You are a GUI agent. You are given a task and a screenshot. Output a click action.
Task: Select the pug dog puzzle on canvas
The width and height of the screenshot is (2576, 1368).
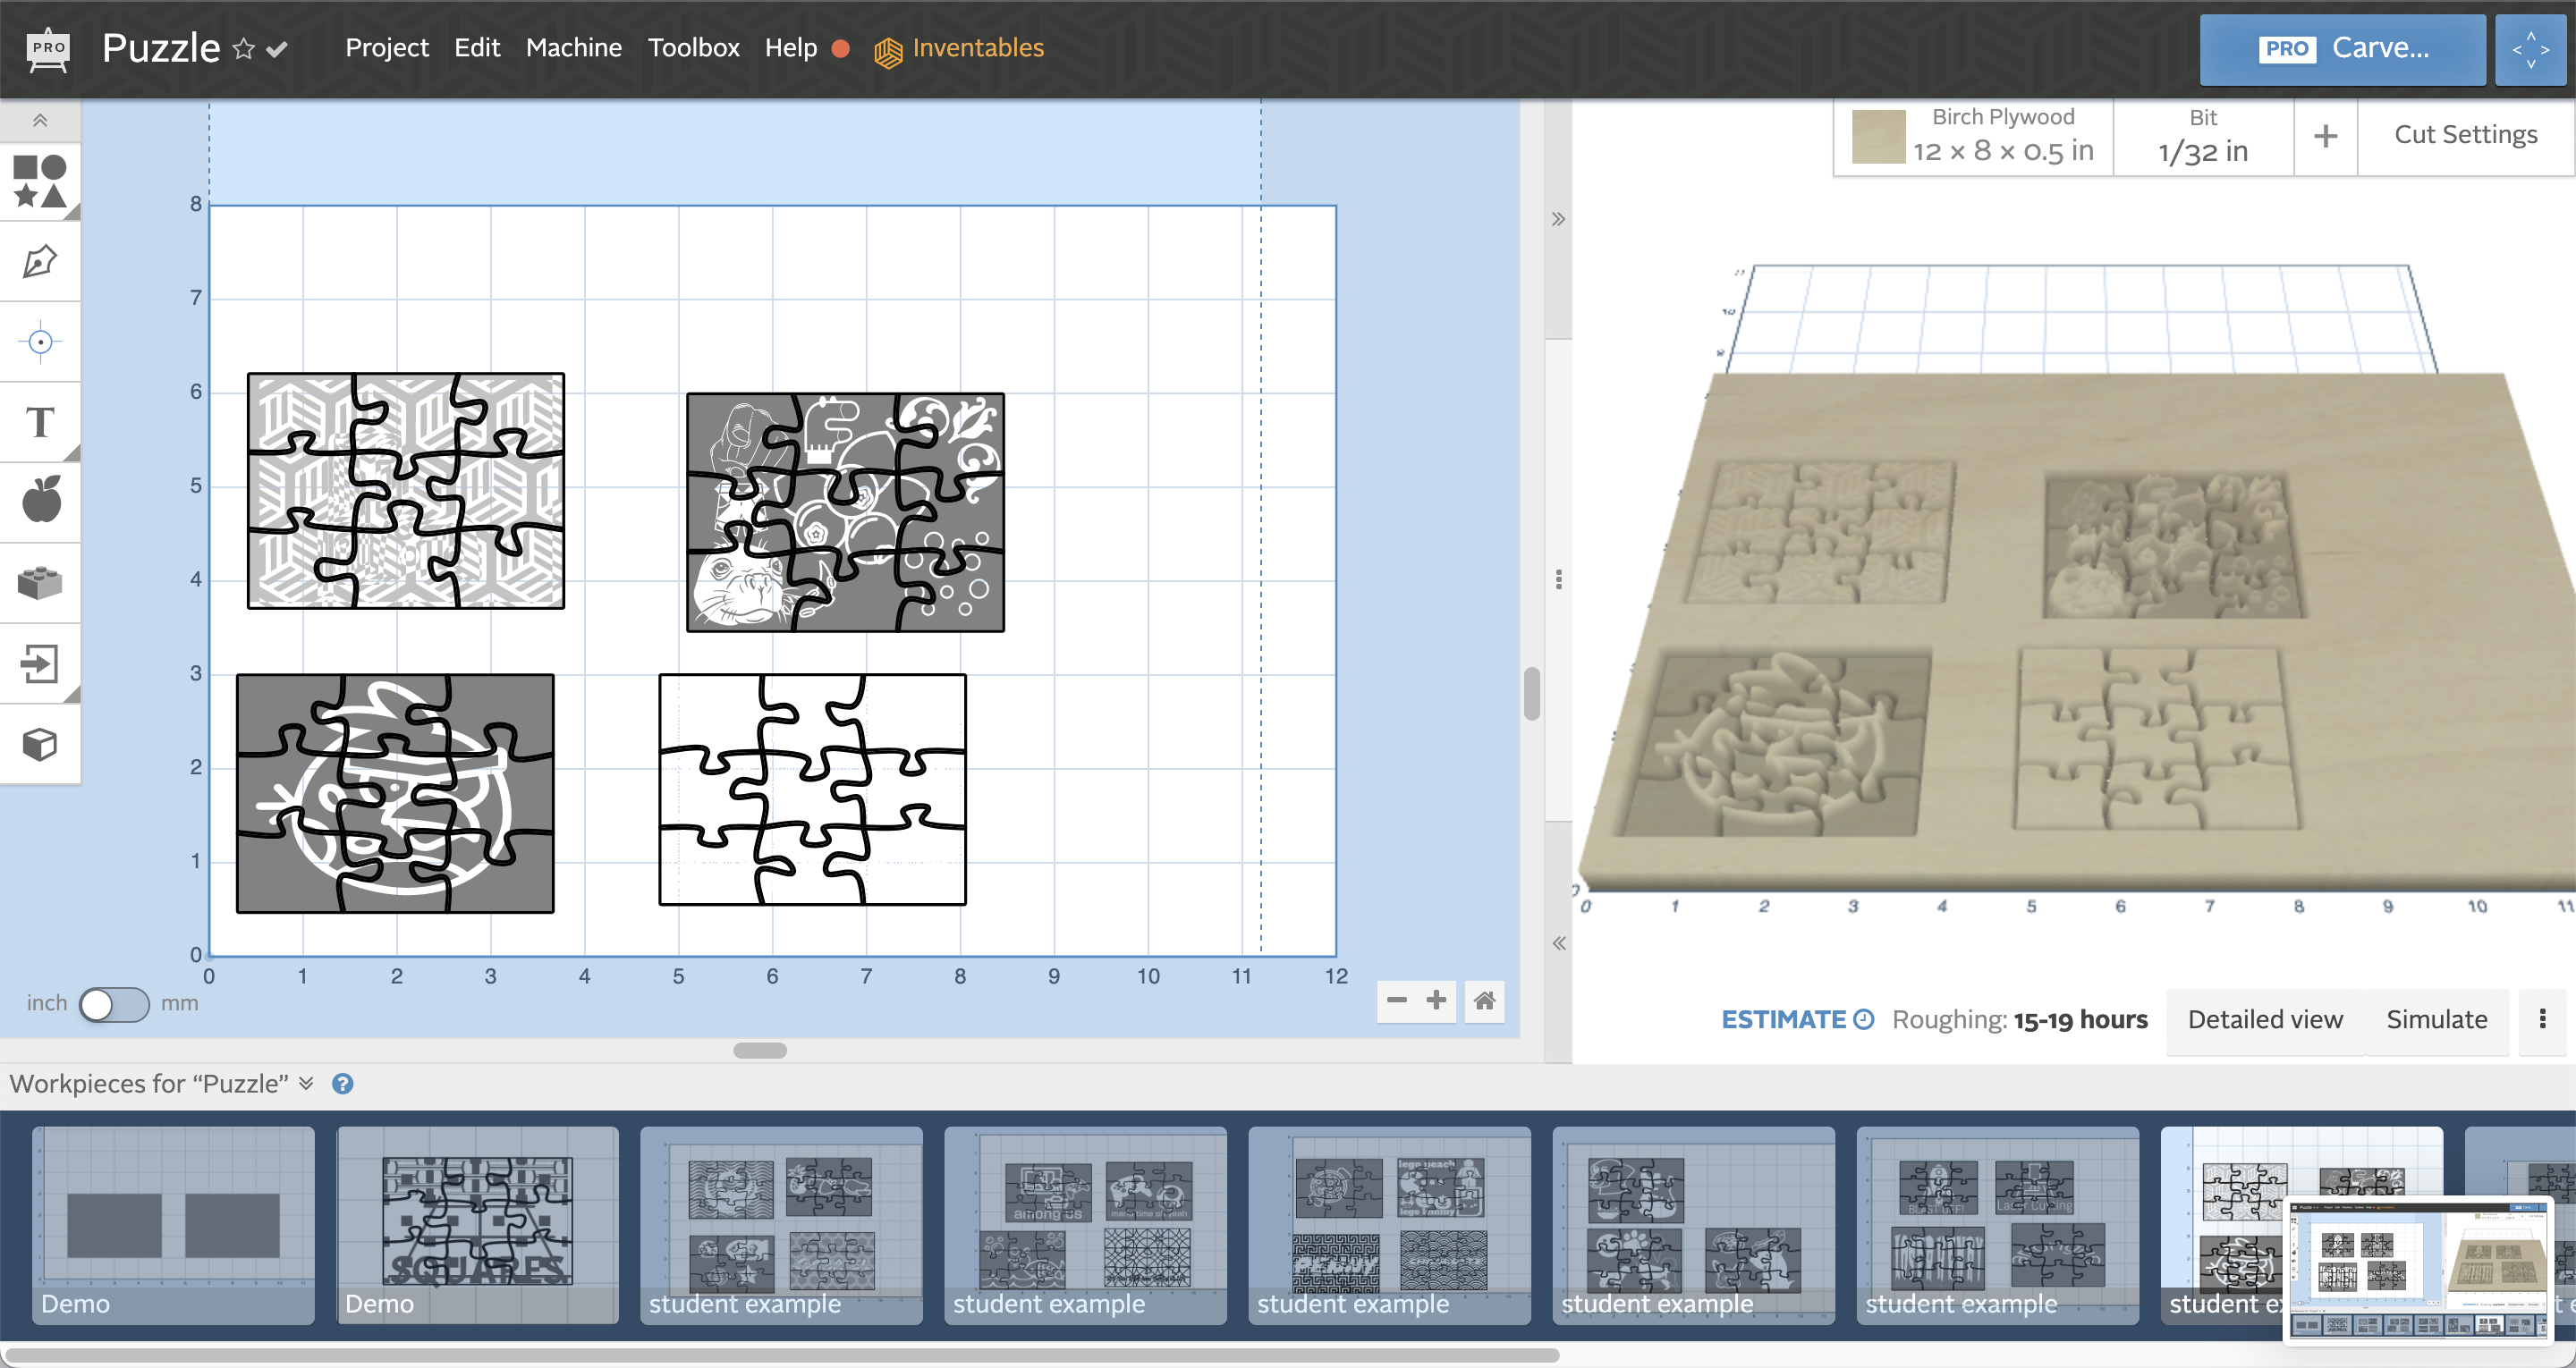[845, 512]
